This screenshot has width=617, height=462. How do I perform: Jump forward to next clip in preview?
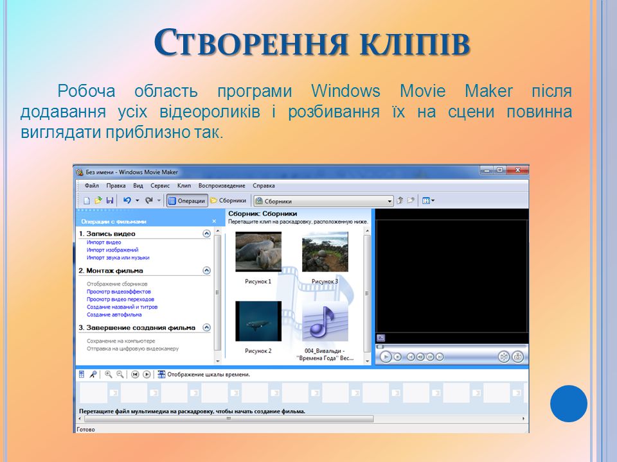click(440, 357)
